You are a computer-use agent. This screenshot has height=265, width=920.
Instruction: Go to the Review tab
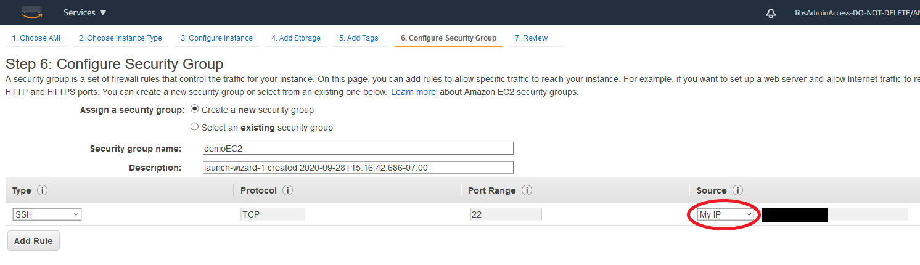pyautogui.click(x=531, y=38)
